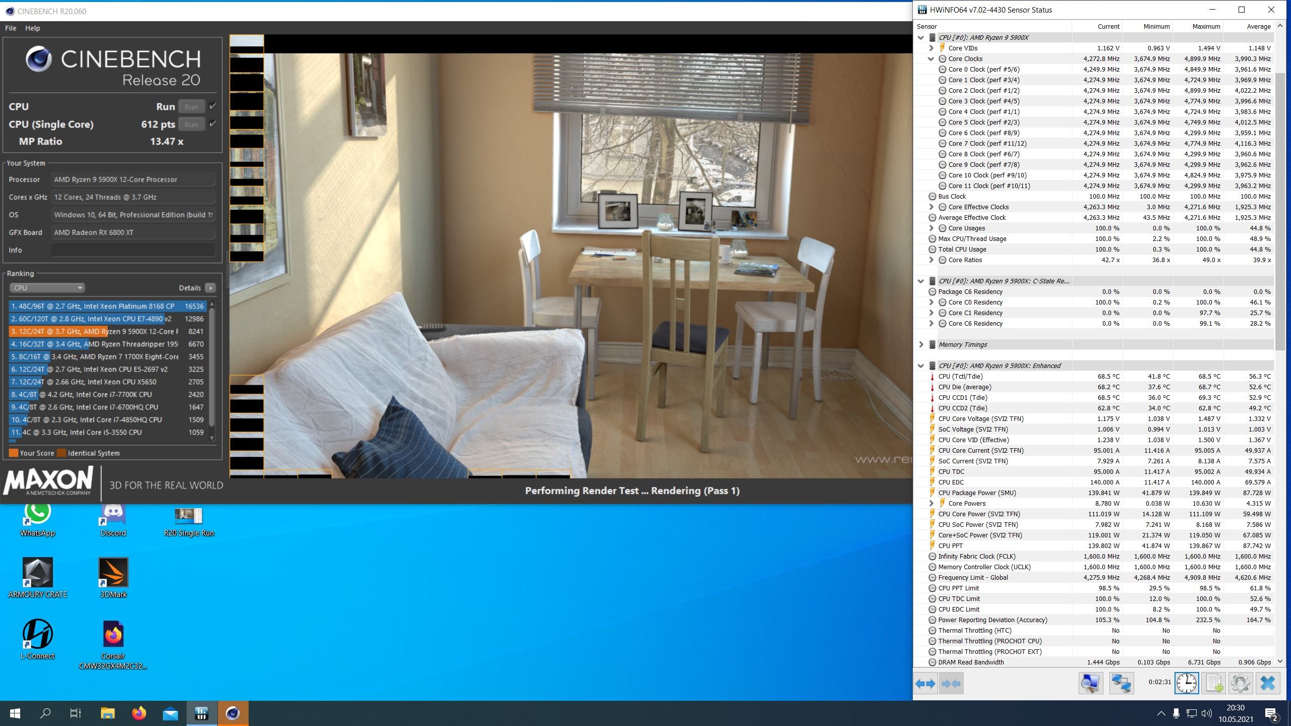
Task: Click Run button for CPU (Single Core)
Action: (191, 125)
